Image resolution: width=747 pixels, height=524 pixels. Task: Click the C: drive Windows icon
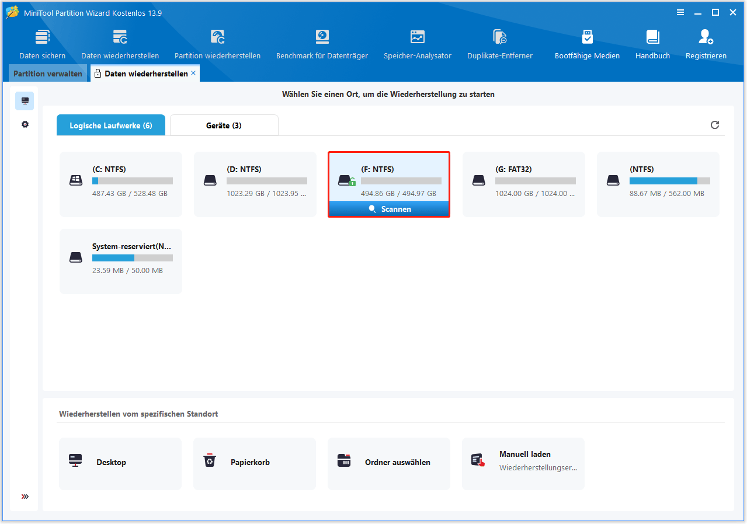[x=76, y=180]
